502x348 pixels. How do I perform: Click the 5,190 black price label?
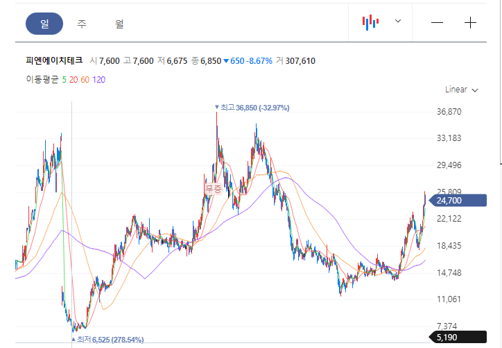458,337
